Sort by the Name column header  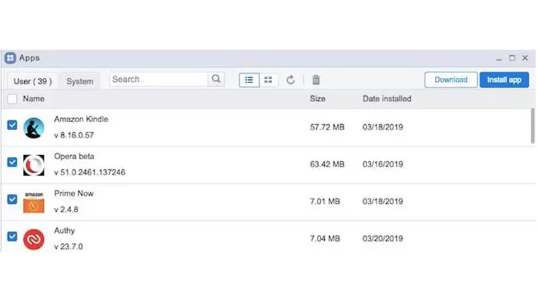[34, 99]
